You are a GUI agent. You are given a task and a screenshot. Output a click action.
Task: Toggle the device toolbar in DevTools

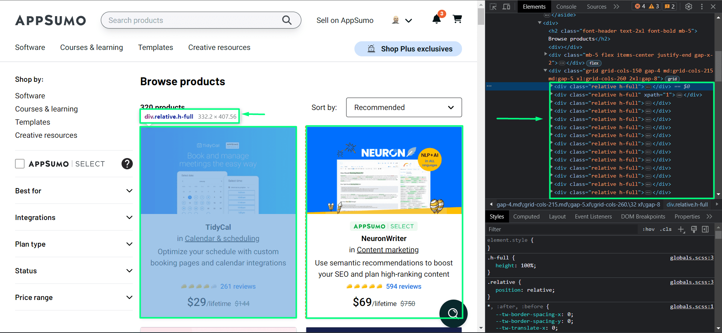pos(506,6)
